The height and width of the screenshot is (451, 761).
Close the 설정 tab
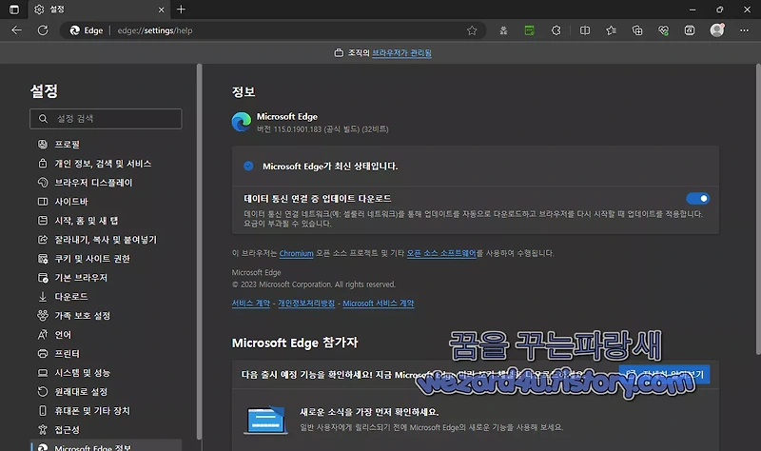[161, 10]
